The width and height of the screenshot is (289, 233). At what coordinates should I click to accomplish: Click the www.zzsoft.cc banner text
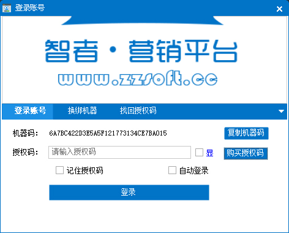(x=138, y=78)
